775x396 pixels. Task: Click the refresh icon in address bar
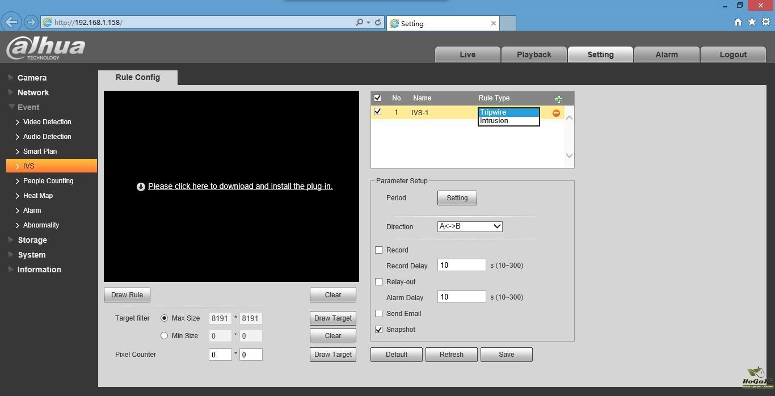click(x=377, y=23)
